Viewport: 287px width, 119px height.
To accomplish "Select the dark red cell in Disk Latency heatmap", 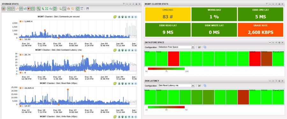I will coord(243,97).
